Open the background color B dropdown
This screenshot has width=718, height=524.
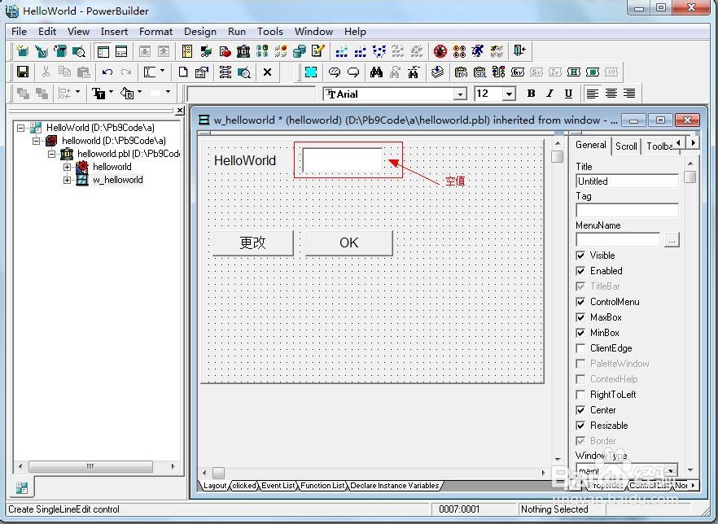(x=139, y=93)
